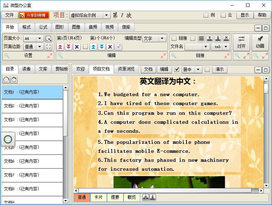Select 文档6 in the directory list
This screenshot has width=272, height=205.
(x=32, y=161)
